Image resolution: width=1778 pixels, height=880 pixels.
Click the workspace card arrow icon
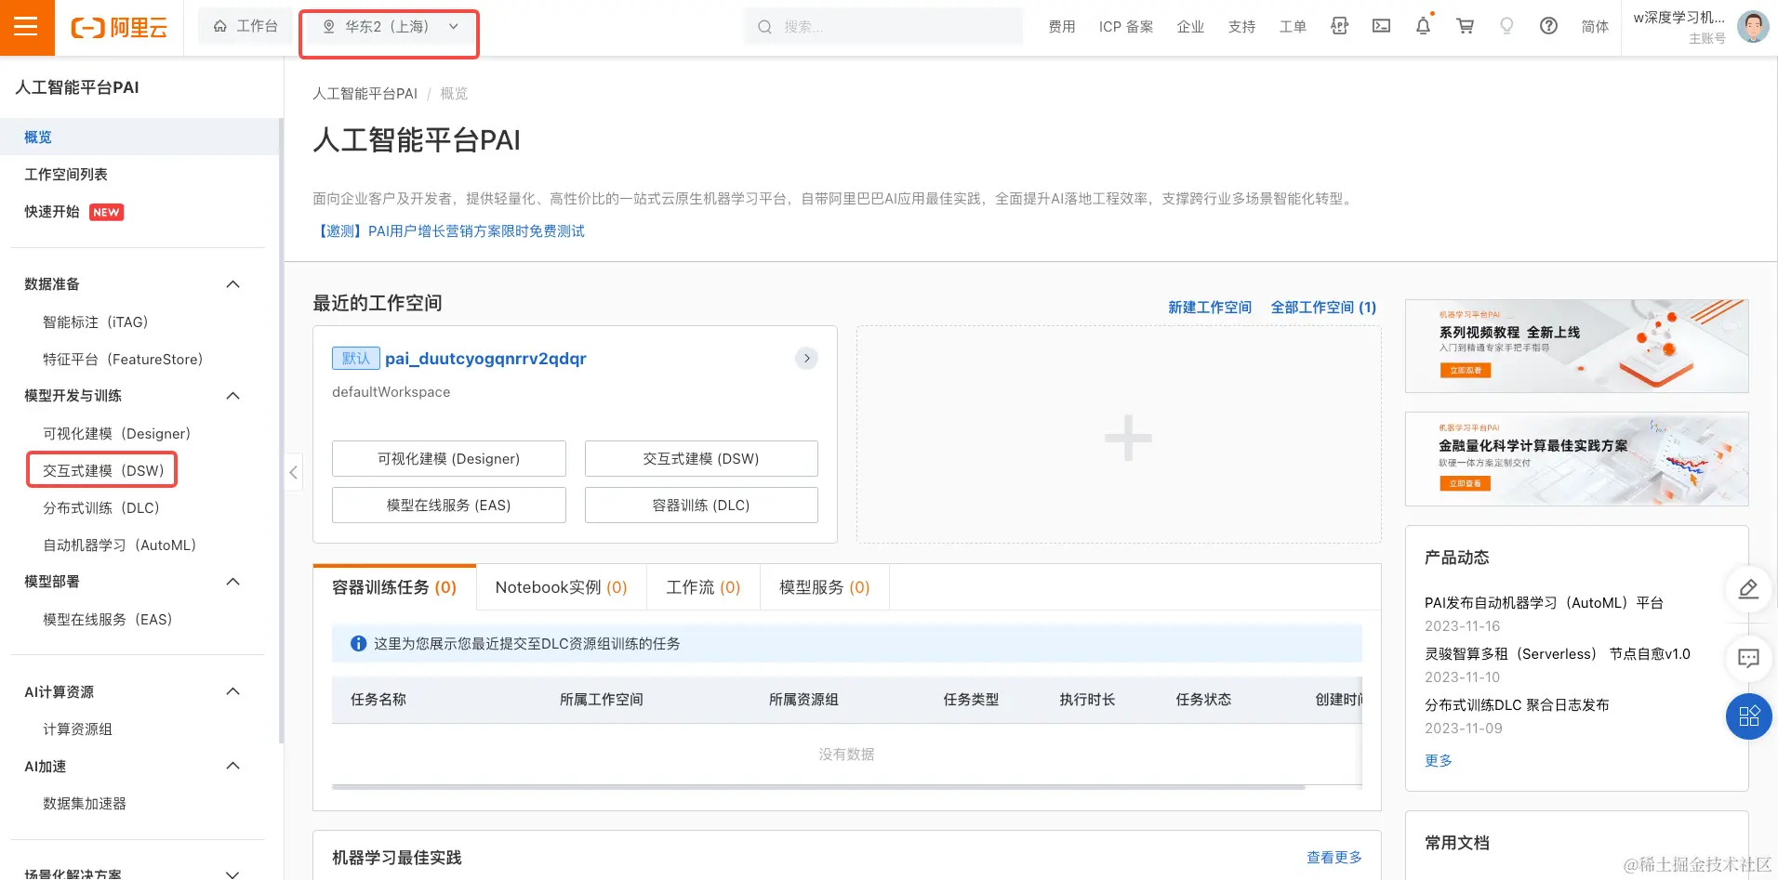pyautogui.click(x=806, y=358)
